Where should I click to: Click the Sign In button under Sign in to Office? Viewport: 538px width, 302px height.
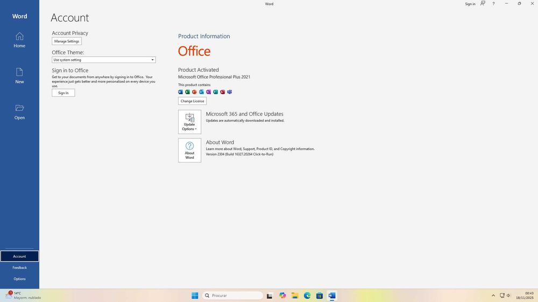click(63, 93)
